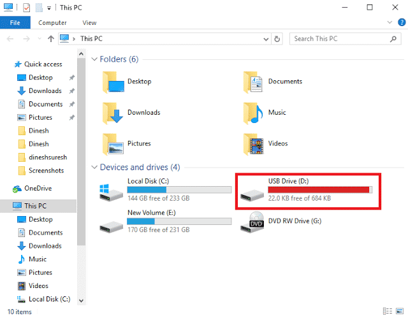
Task: Click the This PC title bar icon
Action: pos(8,7)
